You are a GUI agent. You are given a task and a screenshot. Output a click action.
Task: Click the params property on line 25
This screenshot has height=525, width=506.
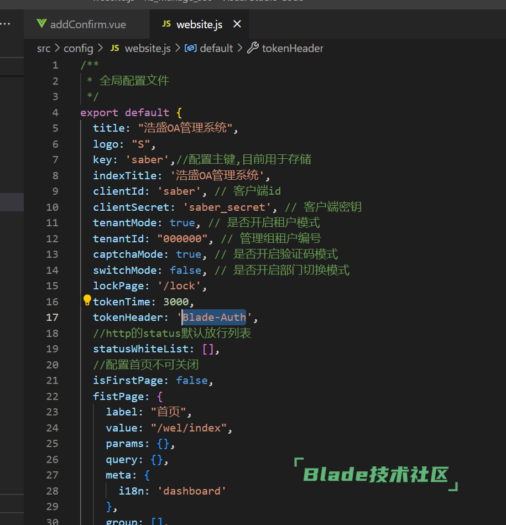click(124, 444)
